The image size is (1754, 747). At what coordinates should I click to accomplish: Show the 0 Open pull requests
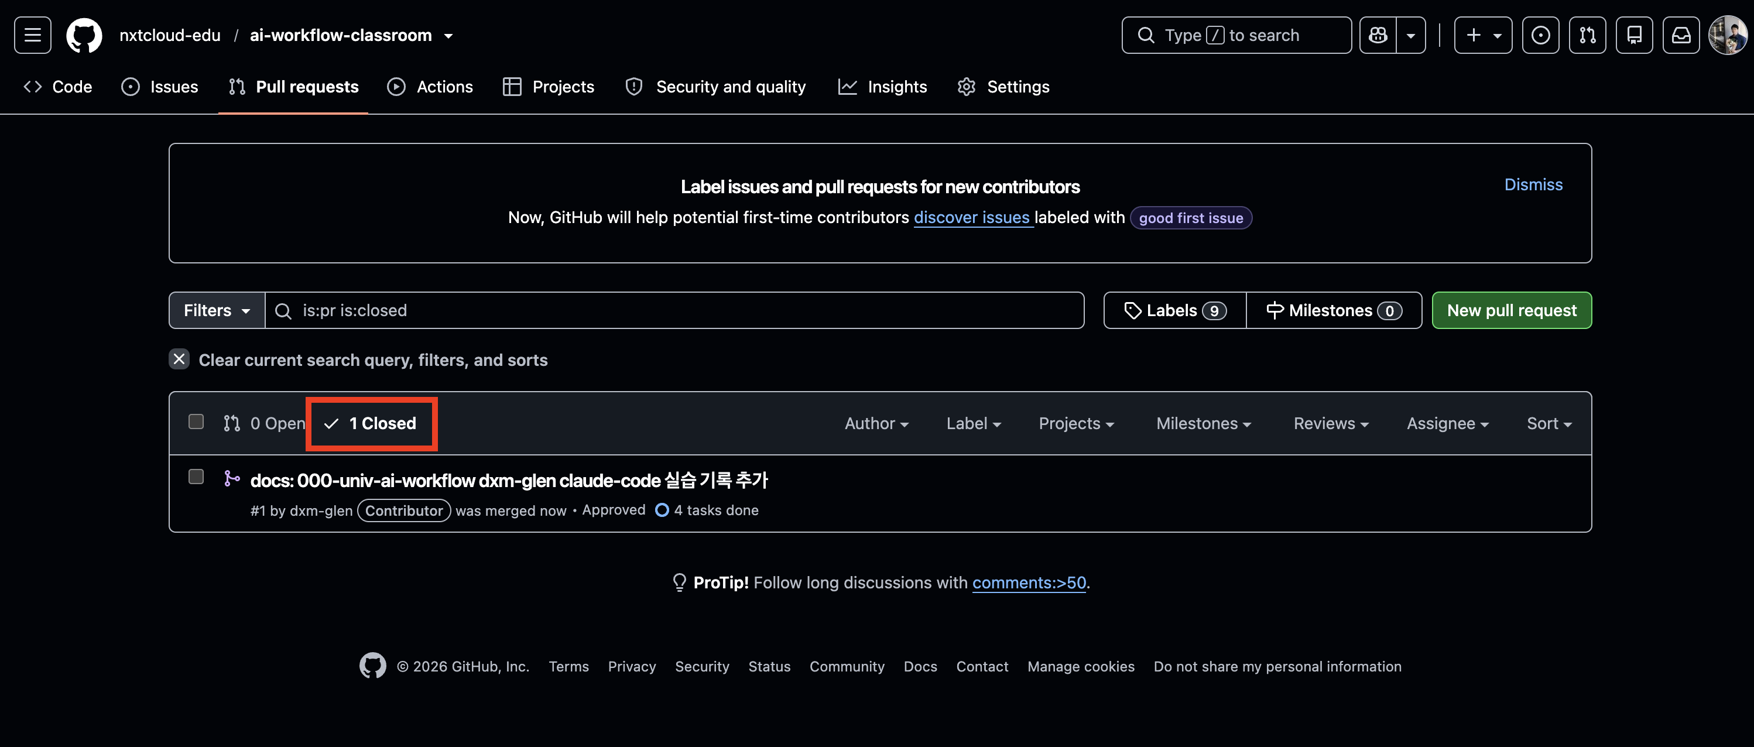(265, 423)
